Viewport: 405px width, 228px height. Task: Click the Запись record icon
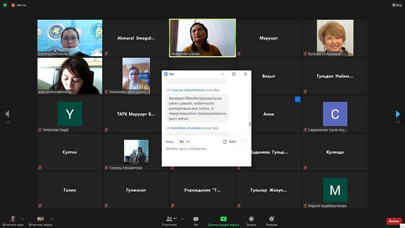[251, 219]
